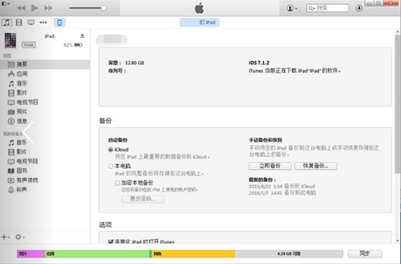401x264 pixels.
Task: Toggle the open iTunes when iPad connects checkbox
Action: 110,241
